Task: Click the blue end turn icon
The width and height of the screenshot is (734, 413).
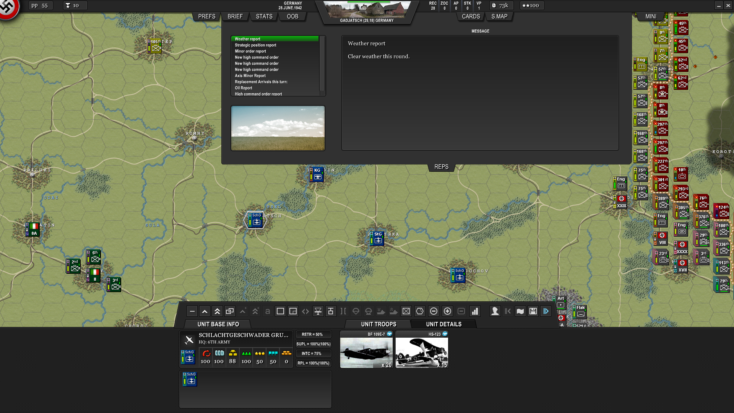Action: pos(546,311)
